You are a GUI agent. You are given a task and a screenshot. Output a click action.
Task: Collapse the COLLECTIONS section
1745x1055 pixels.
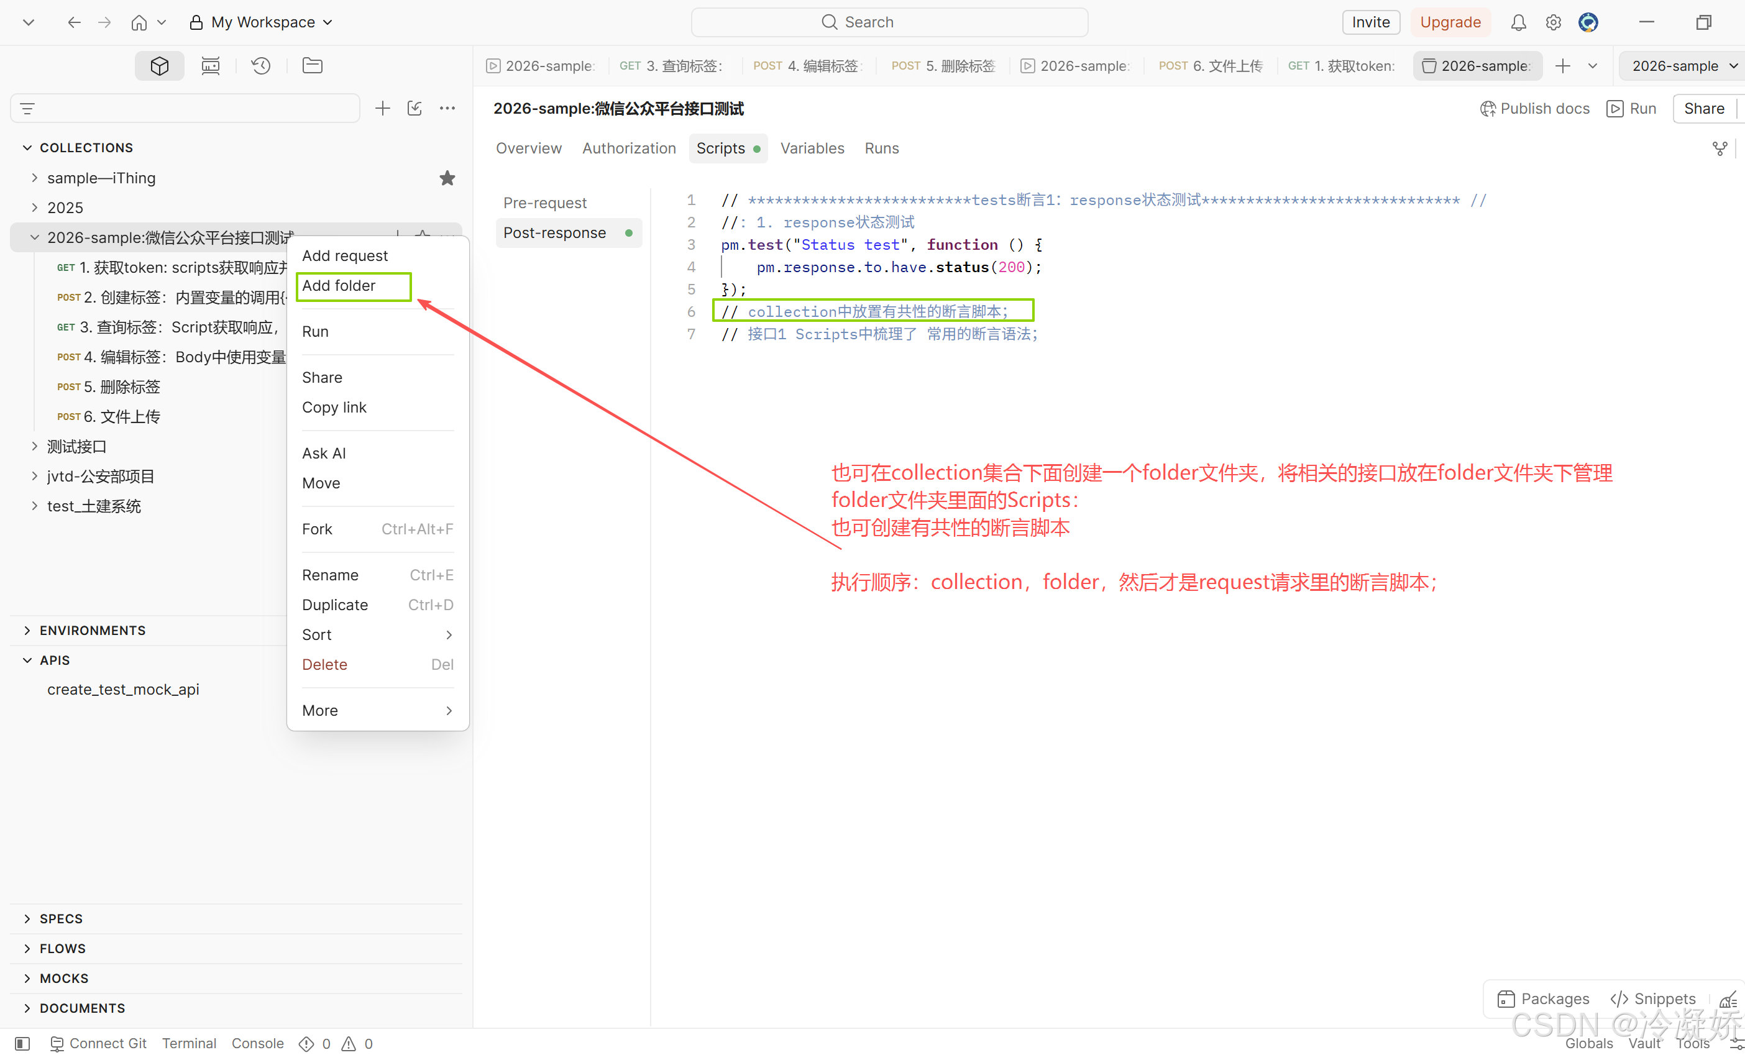click(x=27, y=148)
